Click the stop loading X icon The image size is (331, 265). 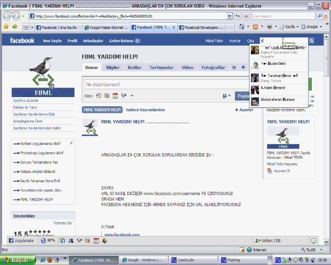[246, 16]
